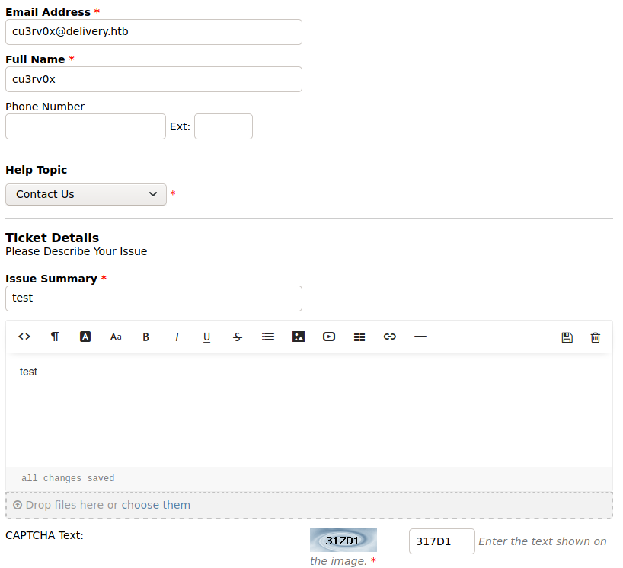Insert a hyperlink
The image size is (623, 568).
(390, 337)
